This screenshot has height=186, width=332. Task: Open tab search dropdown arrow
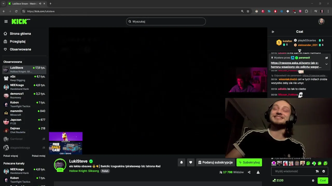point(3,4)
